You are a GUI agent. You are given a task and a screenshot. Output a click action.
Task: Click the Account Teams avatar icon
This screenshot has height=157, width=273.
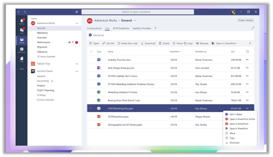click(33, 71)
